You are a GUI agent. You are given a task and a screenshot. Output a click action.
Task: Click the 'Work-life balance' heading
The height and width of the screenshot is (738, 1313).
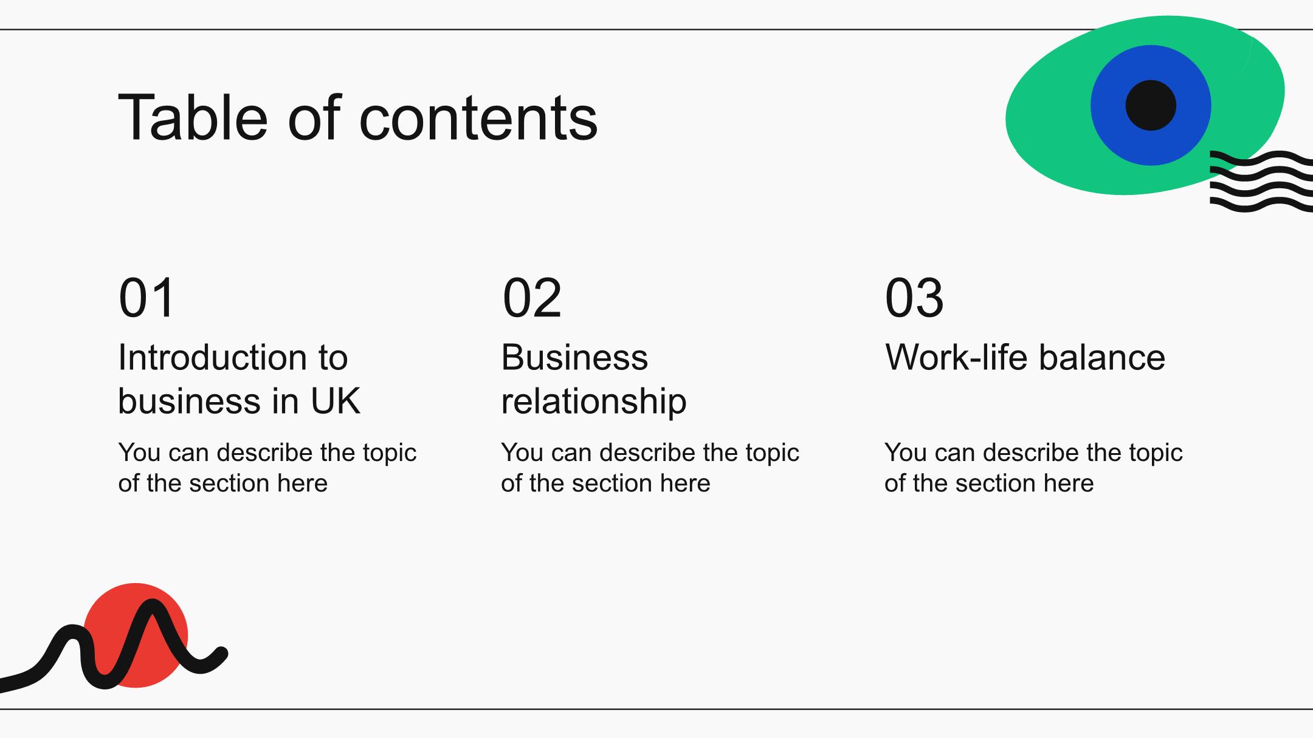click(x=1025, y=357)
